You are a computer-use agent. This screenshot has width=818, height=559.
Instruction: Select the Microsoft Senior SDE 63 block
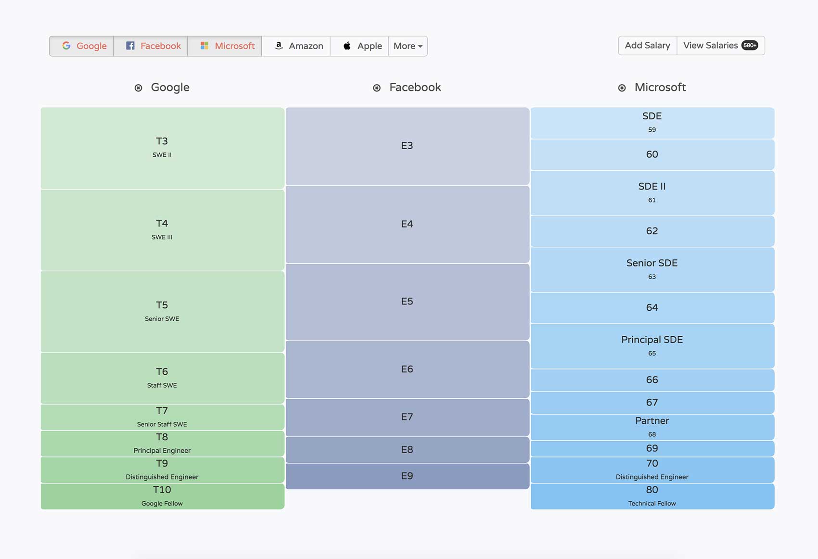(x=652, y=269)
